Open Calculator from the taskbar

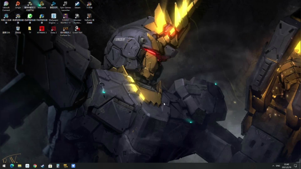(58, 166)
